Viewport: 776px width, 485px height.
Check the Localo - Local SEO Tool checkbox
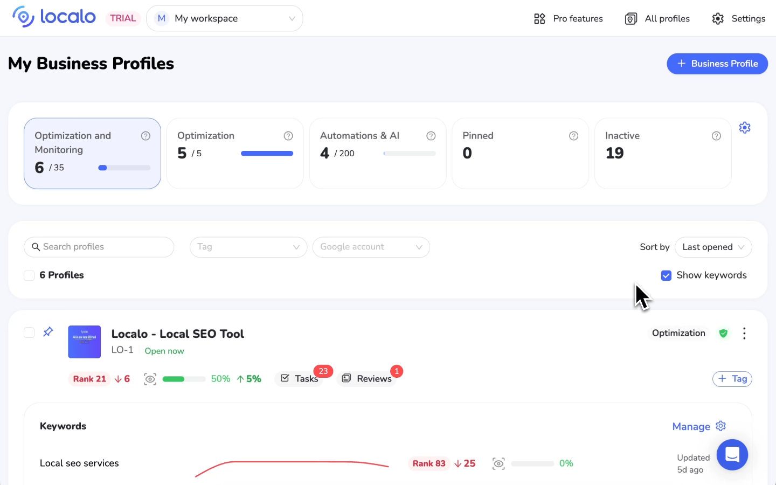tap(29, 332)
